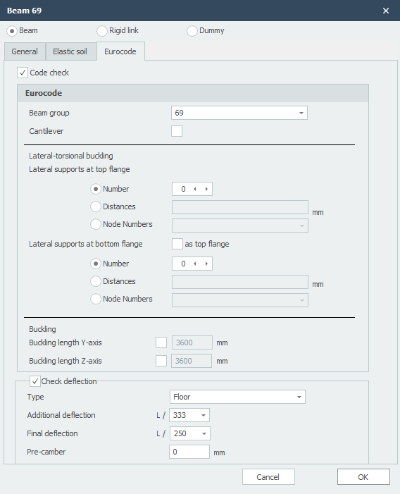Open the Eurocode tab

[120, 51]
